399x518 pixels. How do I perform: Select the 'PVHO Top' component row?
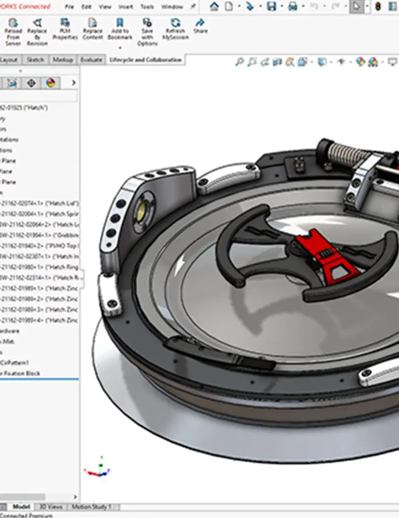[39, 246]
